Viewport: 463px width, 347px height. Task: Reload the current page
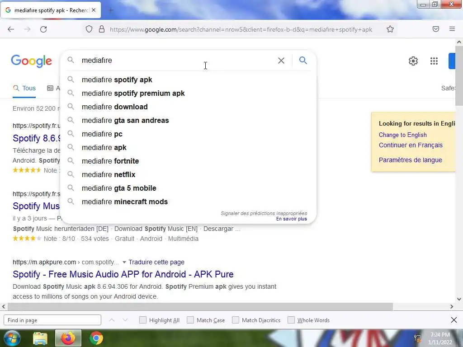[43, 29]
